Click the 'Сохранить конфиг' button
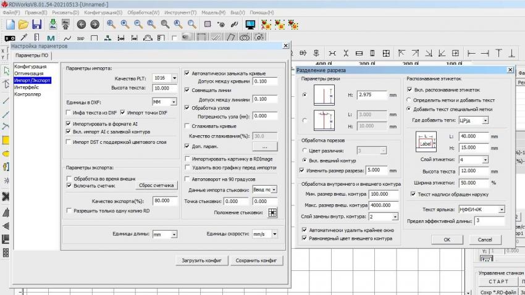 (256, 260)
